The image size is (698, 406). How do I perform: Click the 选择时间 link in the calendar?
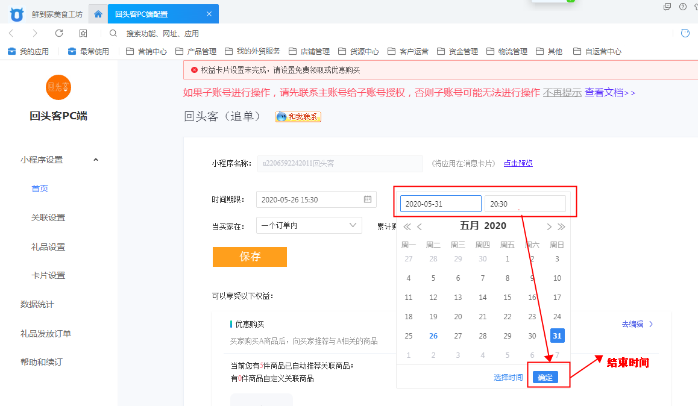point(508,378)
